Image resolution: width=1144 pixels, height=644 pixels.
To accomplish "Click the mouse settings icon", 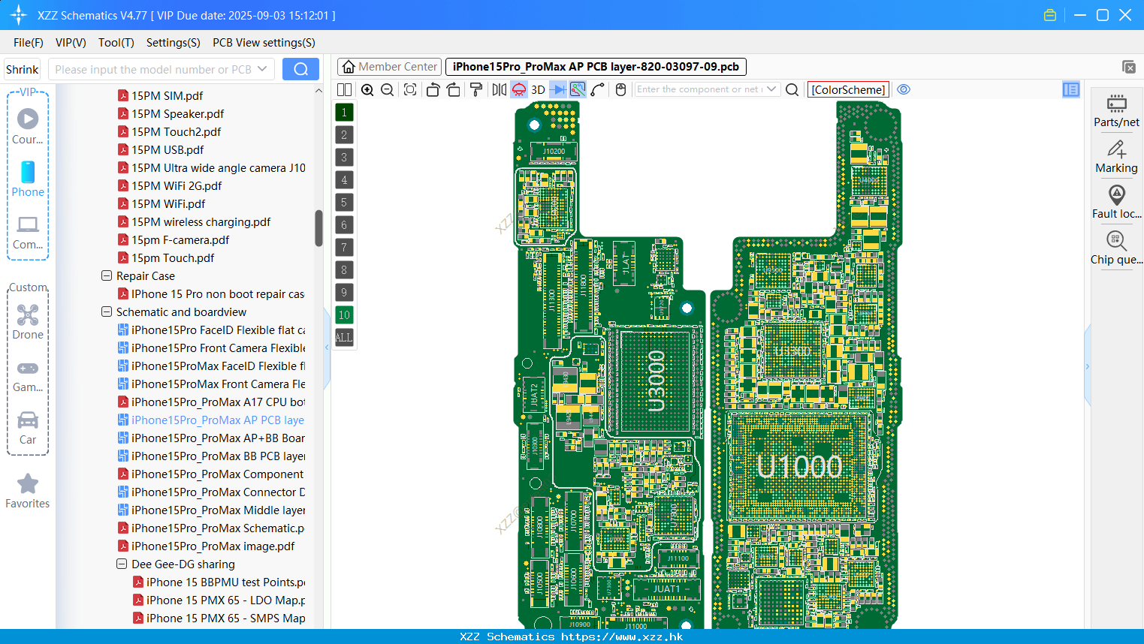I will [620, 89].
